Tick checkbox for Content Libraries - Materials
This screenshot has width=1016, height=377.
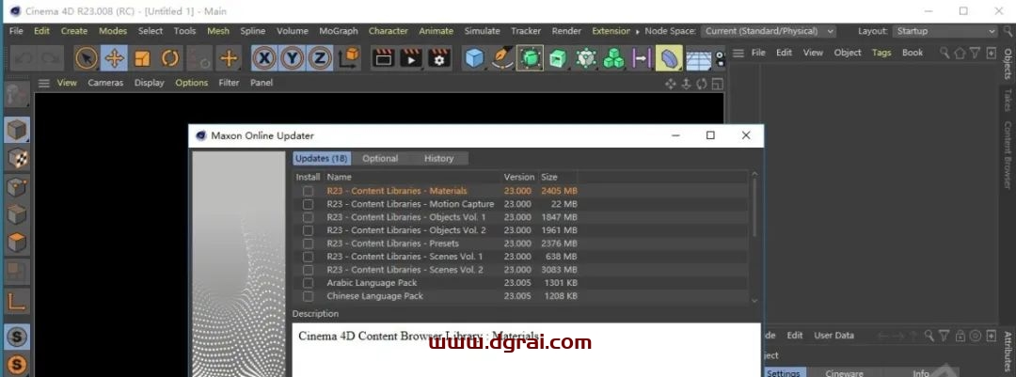(308, 191)
